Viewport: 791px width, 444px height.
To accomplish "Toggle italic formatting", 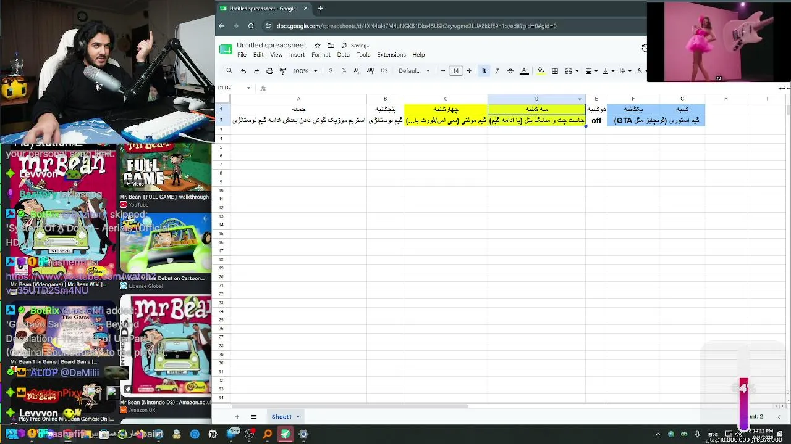I will point(497,71).
